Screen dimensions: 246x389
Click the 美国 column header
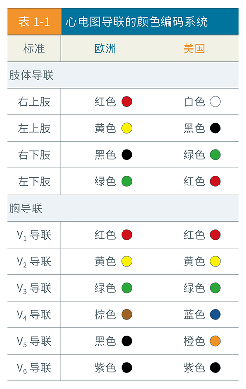[194, 48]
